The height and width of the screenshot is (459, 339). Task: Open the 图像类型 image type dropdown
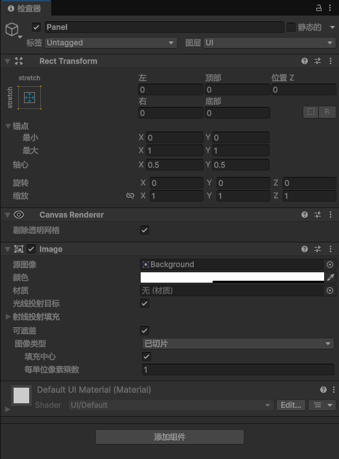pyautogui.click(x=238, y=344)
